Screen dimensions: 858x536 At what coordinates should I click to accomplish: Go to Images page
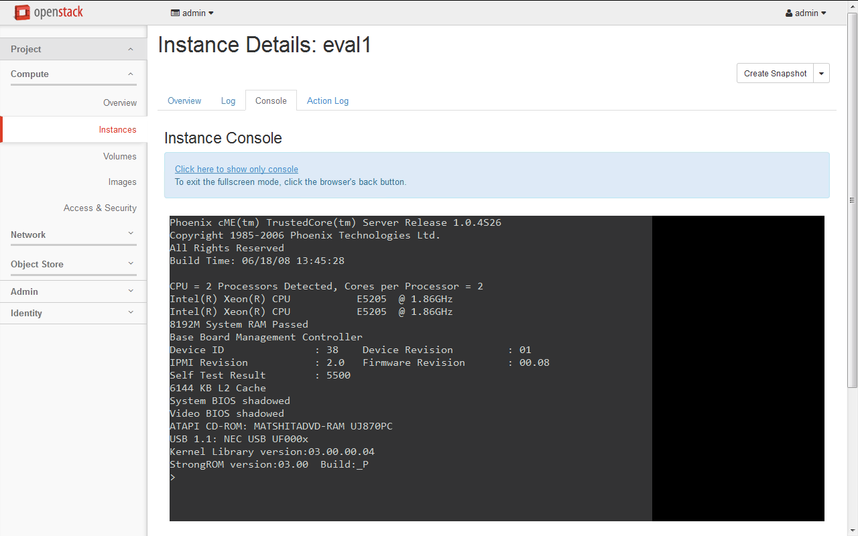click(123, 182)
